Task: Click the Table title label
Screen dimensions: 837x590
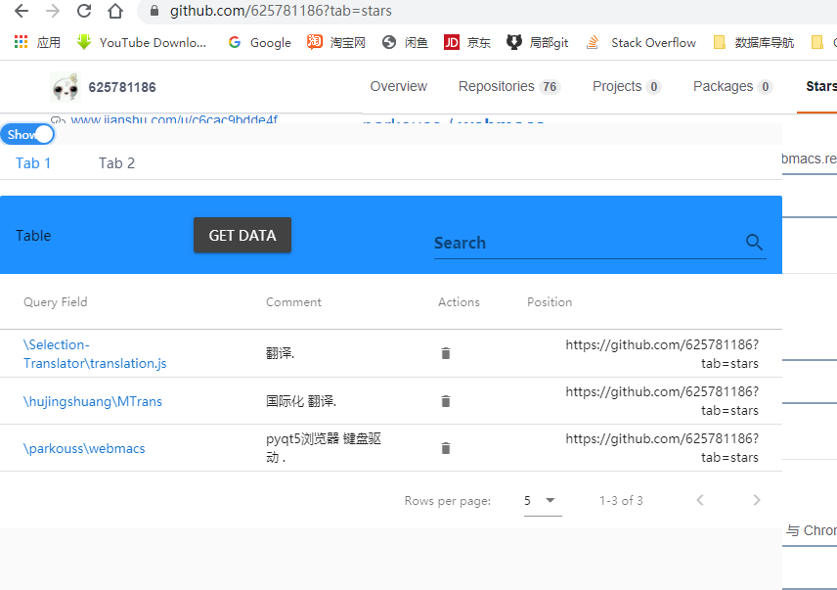Action: (33, 236)
